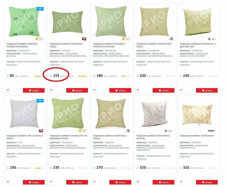Buy the 85 rub. Эконом pillow
228x187 pixels.
tap(34, 90)
